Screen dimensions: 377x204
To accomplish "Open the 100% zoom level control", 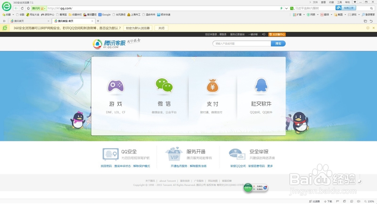I will click(x=369, y=201).
